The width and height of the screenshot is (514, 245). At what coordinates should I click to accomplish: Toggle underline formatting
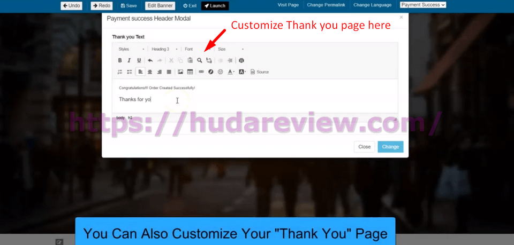click(139, 60)
